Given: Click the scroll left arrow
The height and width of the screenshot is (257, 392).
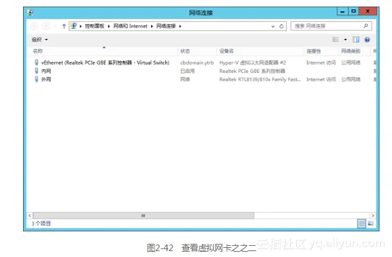Looking at the screenshot, I should (x=30, y=216).
